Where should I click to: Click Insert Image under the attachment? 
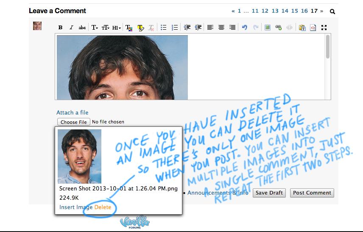[x=76, y=207]
